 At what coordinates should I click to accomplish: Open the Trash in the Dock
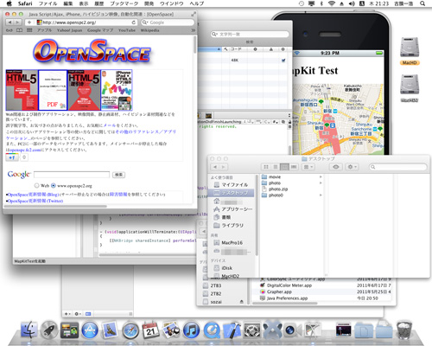tap(404, 330)
